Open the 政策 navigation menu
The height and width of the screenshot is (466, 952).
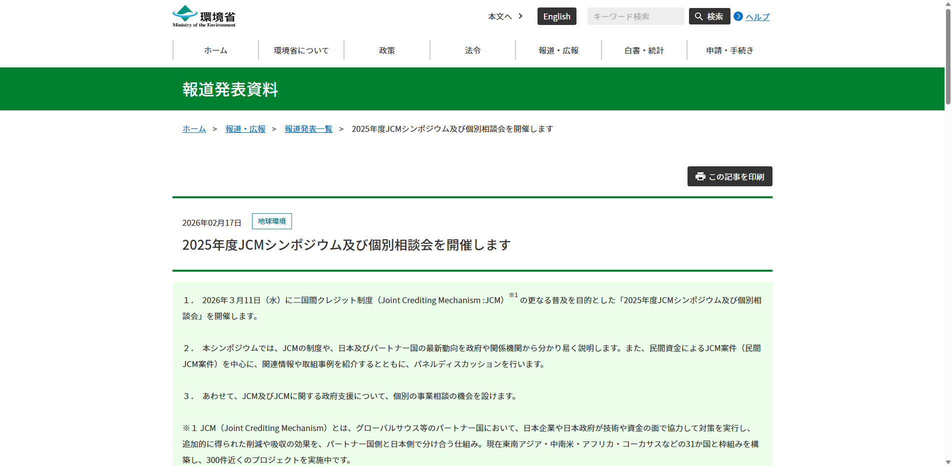click(x=387, y=50)
